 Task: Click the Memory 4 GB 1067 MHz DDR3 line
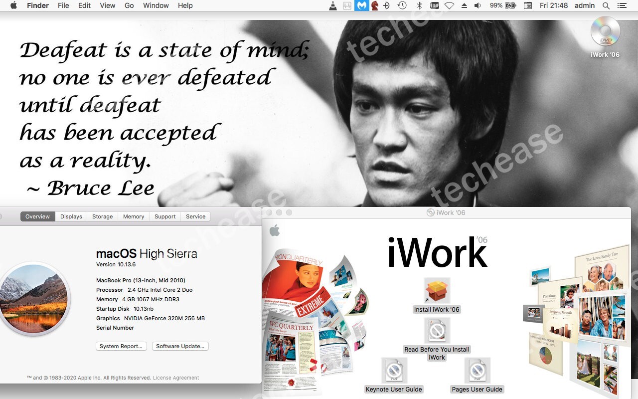[138, 299]
